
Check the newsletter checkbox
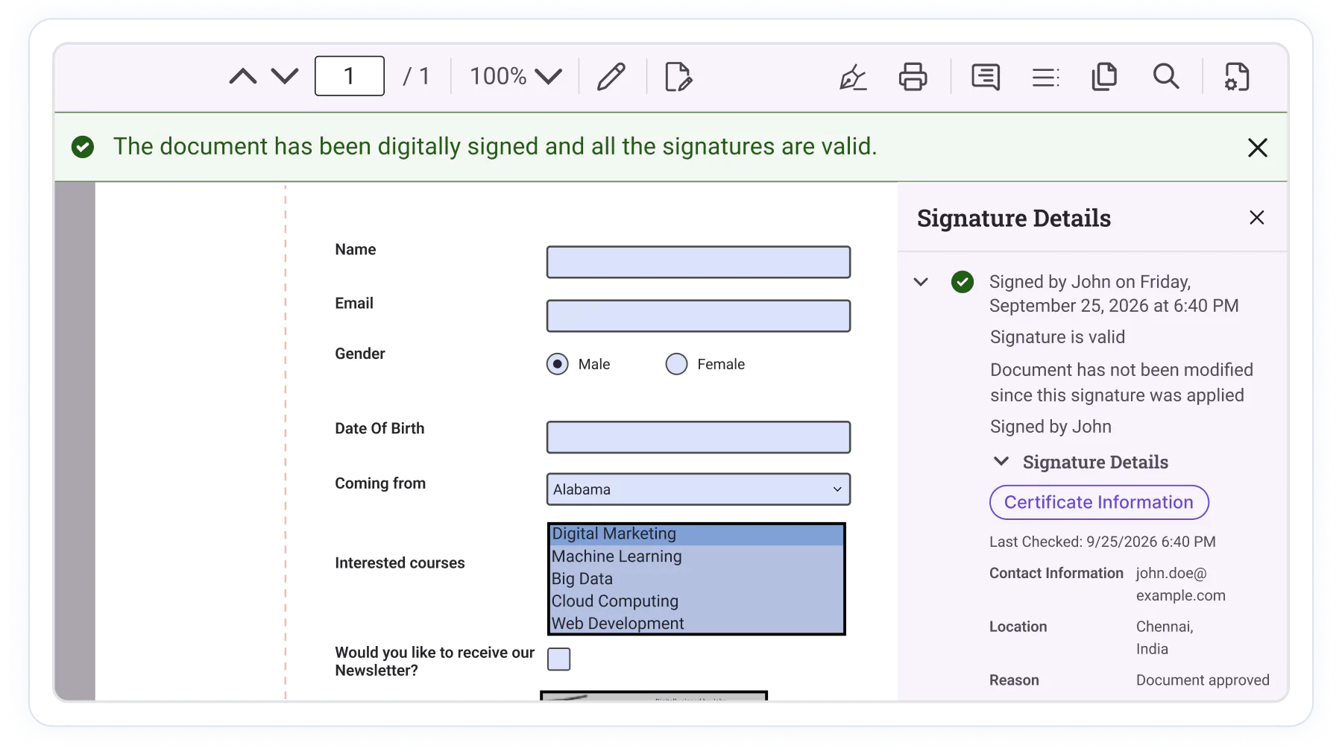pos(559,659)
